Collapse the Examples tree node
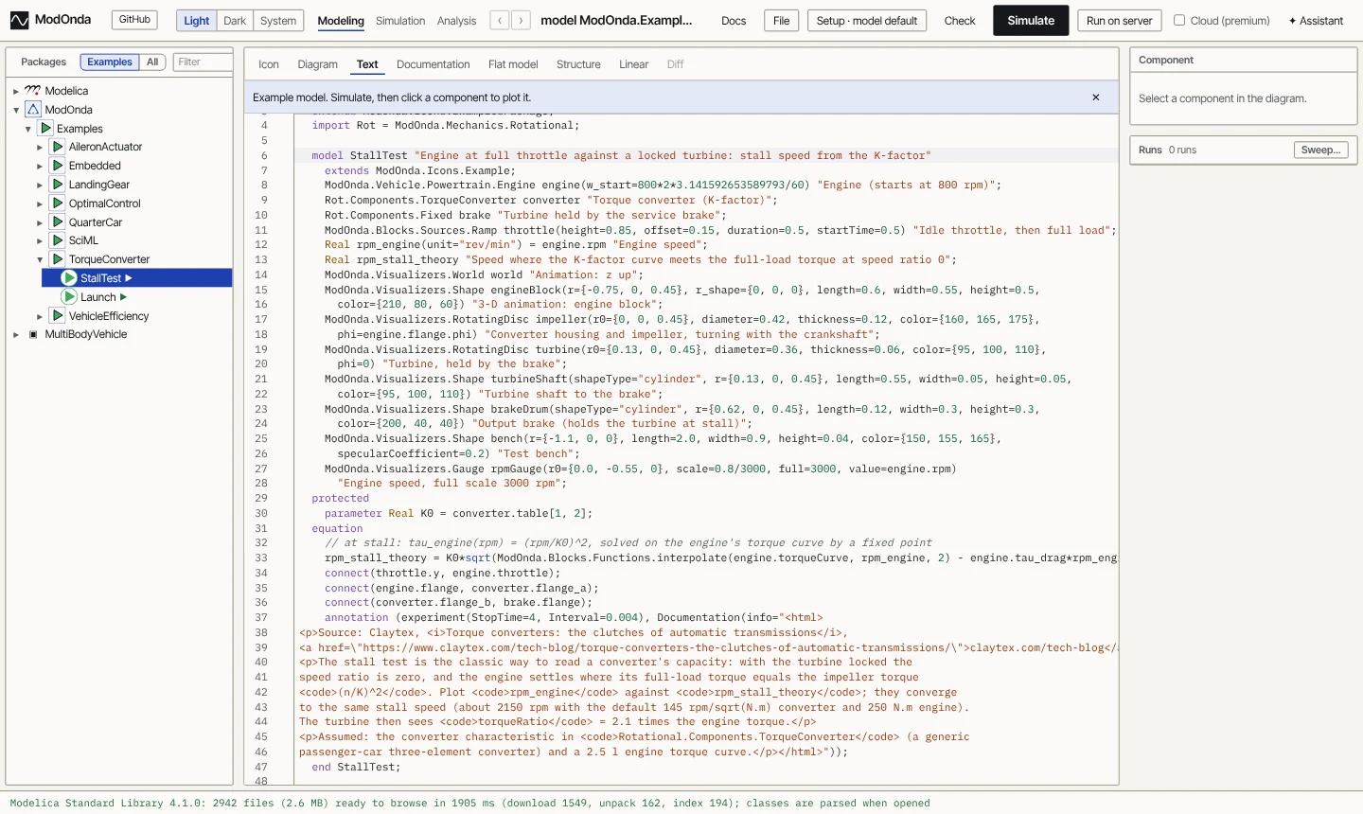Viewport: 1363px width, 814px height. pyautogui.click(x=28, y=129)
